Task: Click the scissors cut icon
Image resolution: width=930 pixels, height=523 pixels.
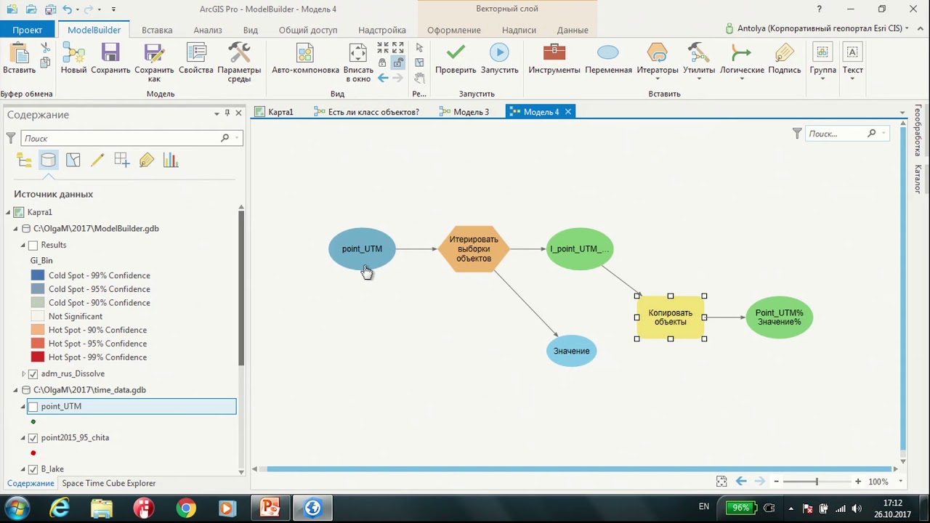Action: 45,48
